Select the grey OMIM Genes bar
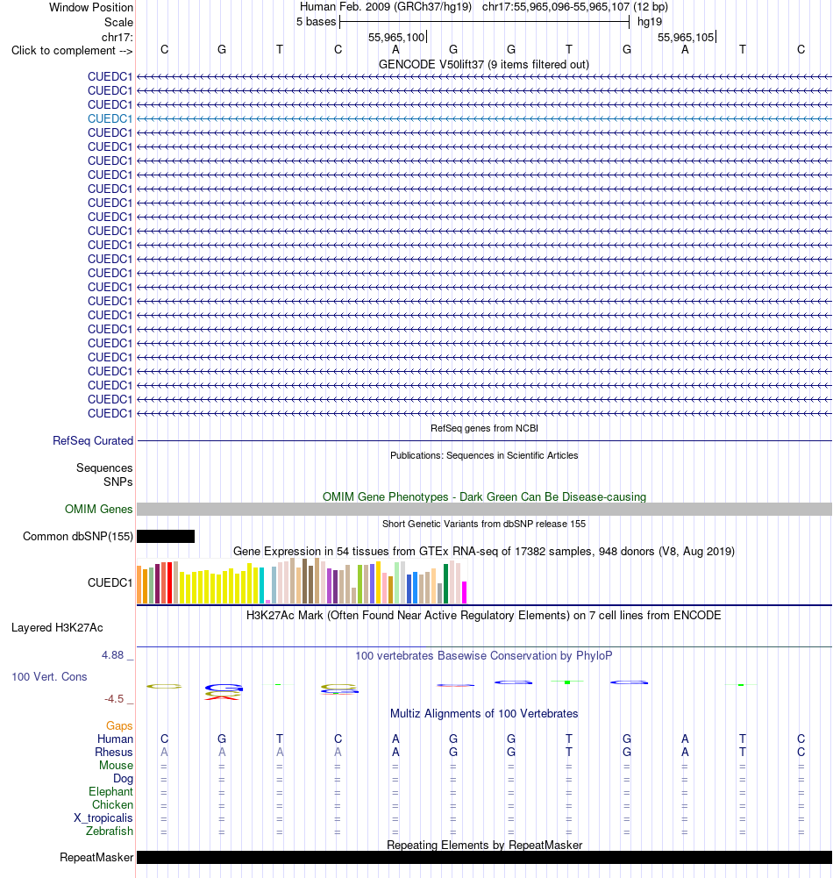The width and height of the screenshot is (833, 878). click(484, 509)
